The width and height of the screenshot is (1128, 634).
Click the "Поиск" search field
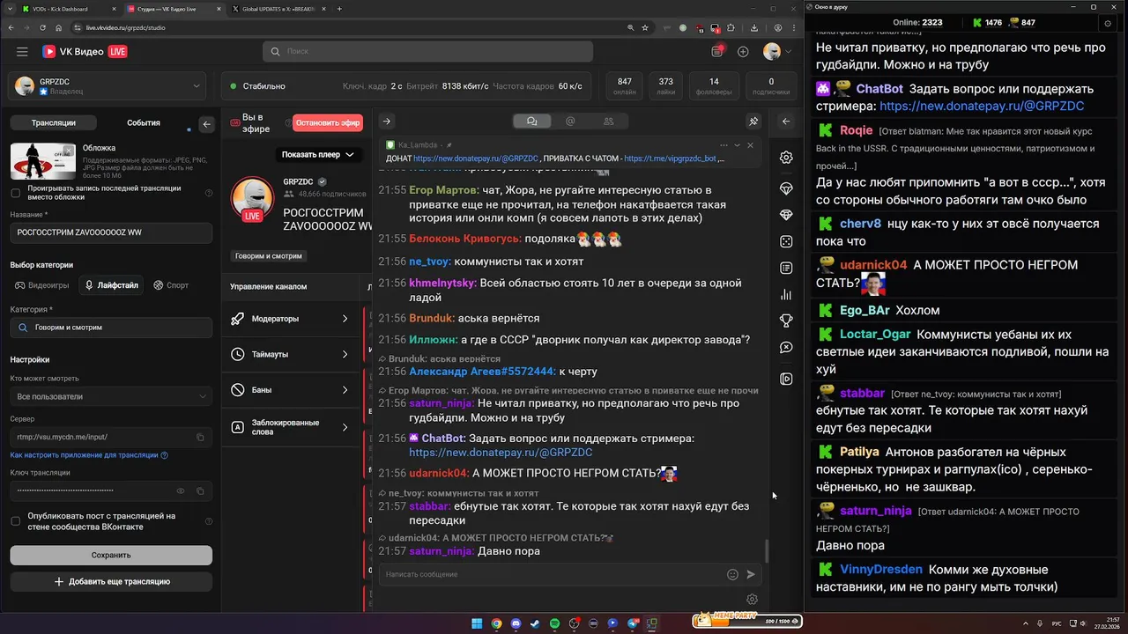[427, 52]
